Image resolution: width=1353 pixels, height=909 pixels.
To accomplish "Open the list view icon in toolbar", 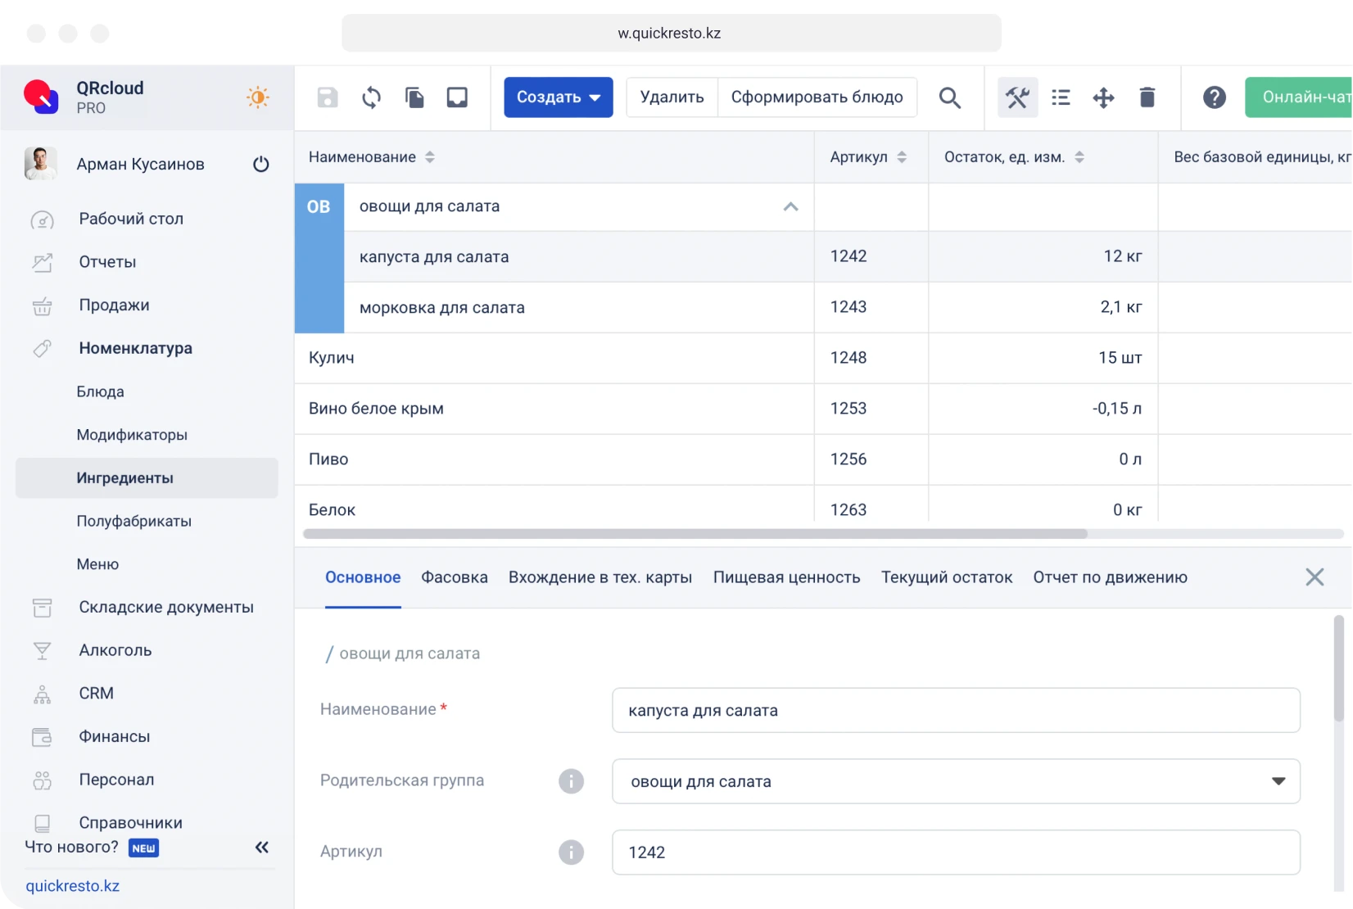I will (1061, 97).
